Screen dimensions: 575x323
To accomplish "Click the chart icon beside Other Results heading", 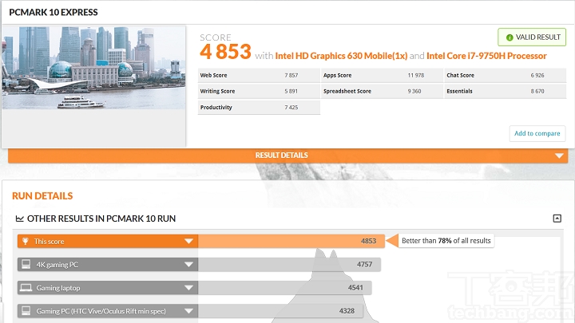I will pyautogui.click(x=19, y=219).
